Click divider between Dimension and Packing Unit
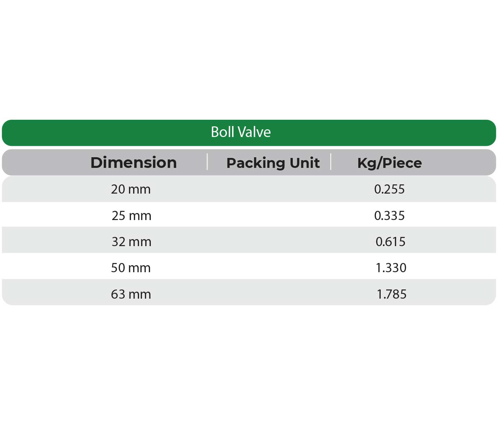 (x=207, y=162)
